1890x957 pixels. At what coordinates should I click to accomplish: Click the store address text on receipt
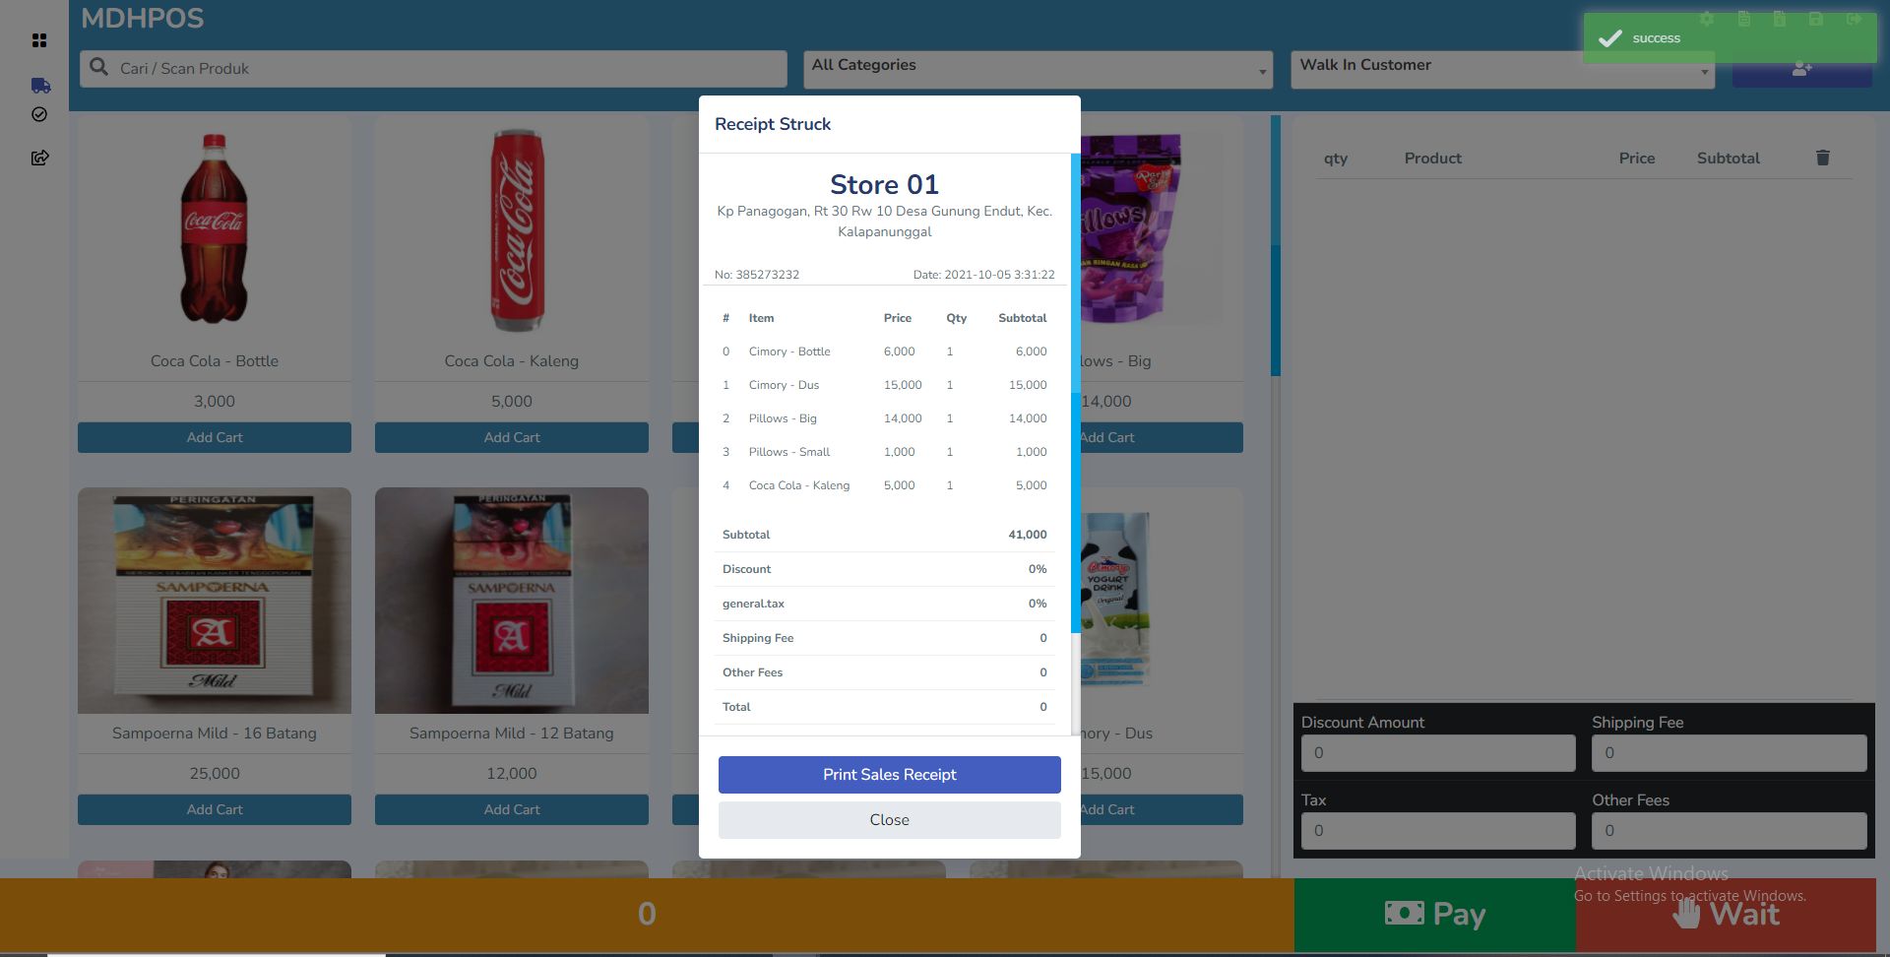pyautogui.click(x=884, y=222)
